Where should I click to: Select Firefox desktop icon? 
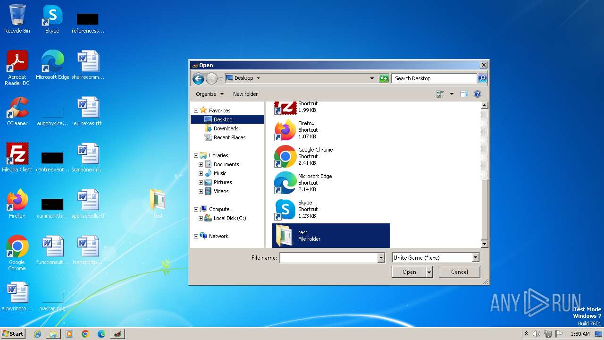(x=17, y=204)
